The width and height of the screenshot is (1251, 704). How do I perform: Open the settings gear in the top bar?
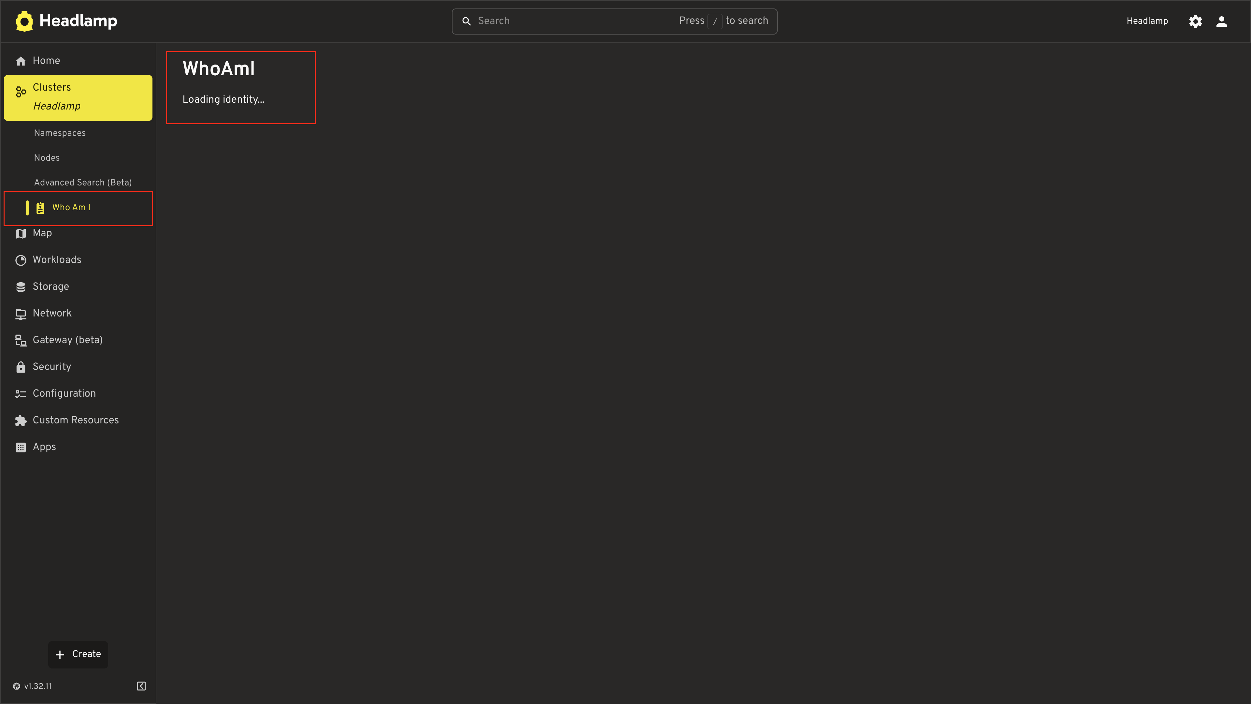[1195, 21]
